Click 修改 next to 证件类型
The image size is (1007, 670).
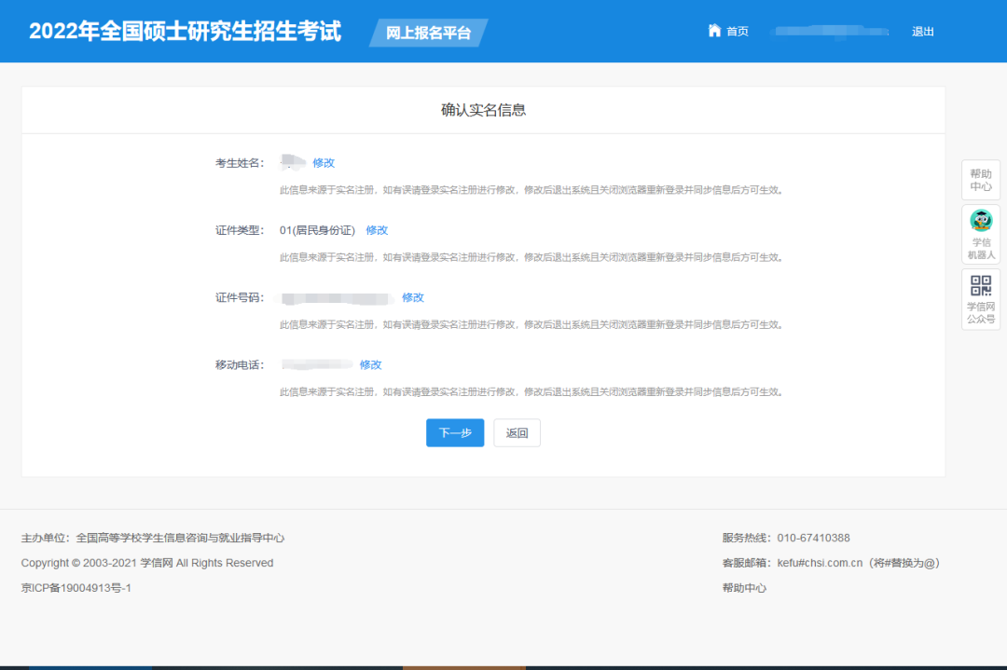coord(377,229)
